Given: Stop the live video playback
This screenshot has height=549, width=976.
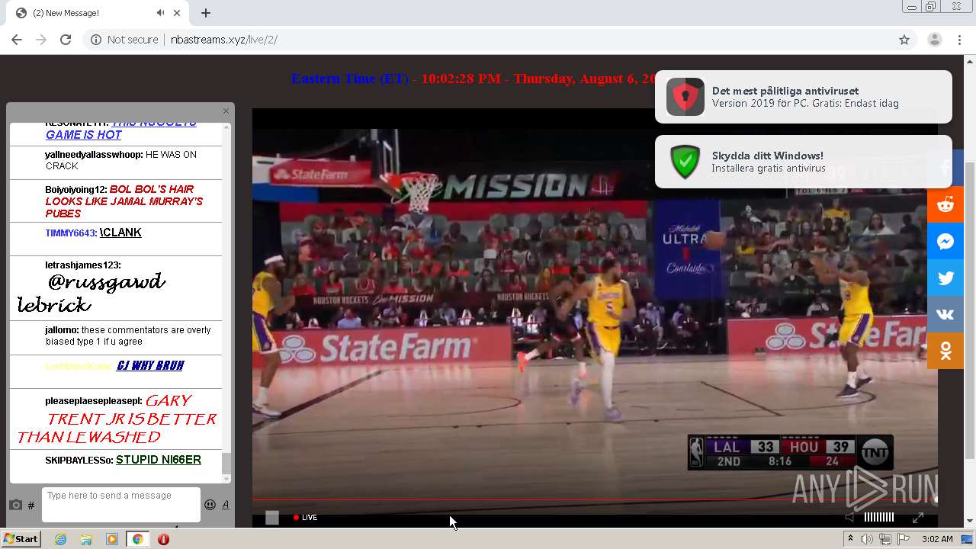Looking at the screenshot, I should (272, 518).
